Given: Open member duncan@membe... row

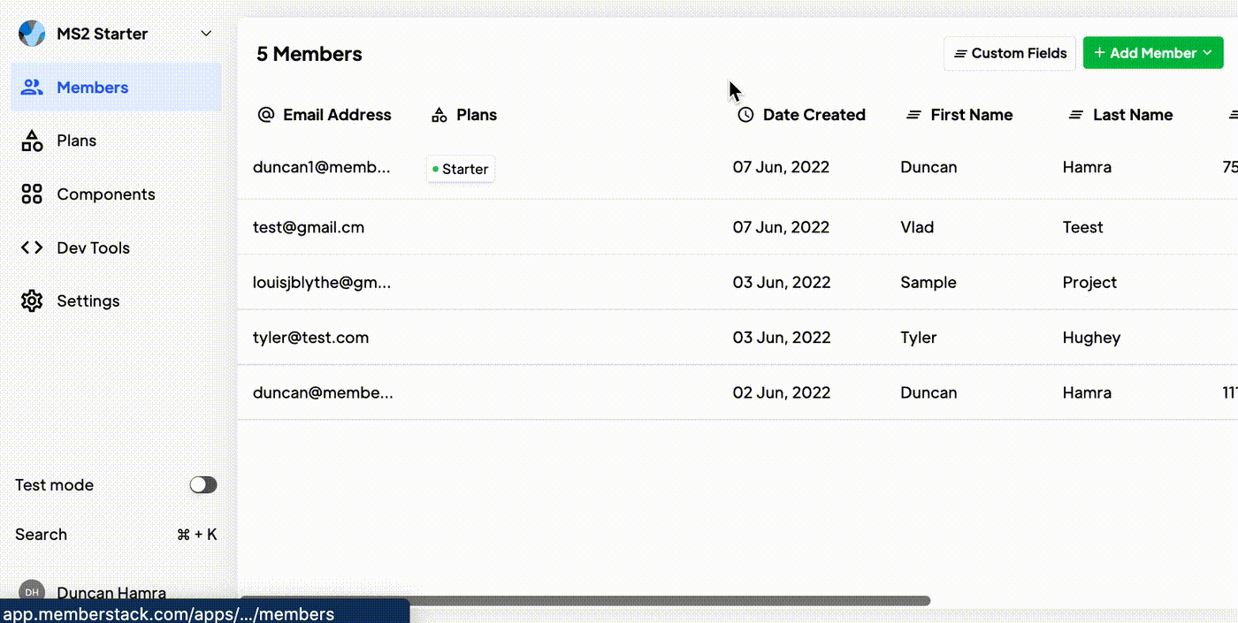Looking at the screenshot, I should 737,392.
